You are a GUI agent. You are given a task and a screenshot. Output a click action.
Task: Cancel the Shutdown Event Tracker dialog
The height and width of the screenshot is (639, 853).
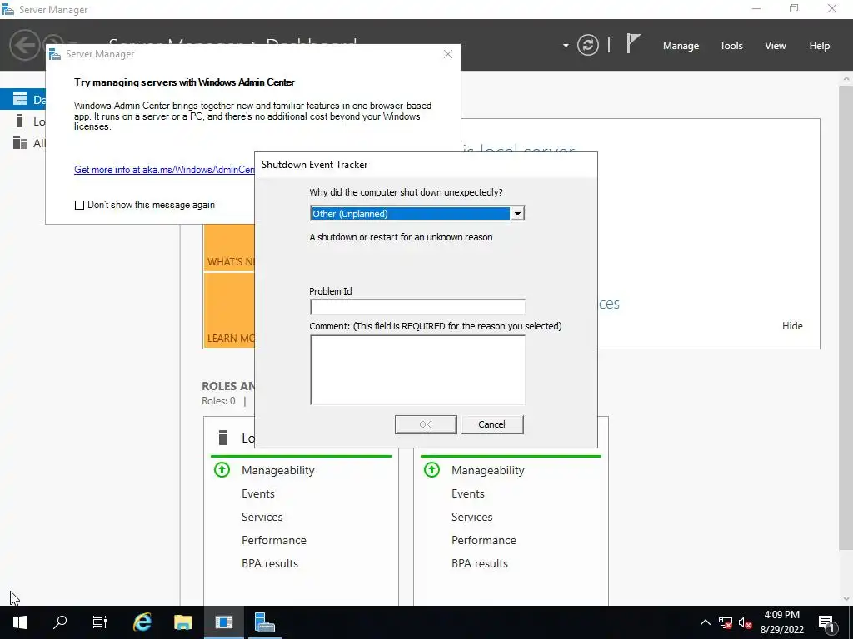[491, 424]
